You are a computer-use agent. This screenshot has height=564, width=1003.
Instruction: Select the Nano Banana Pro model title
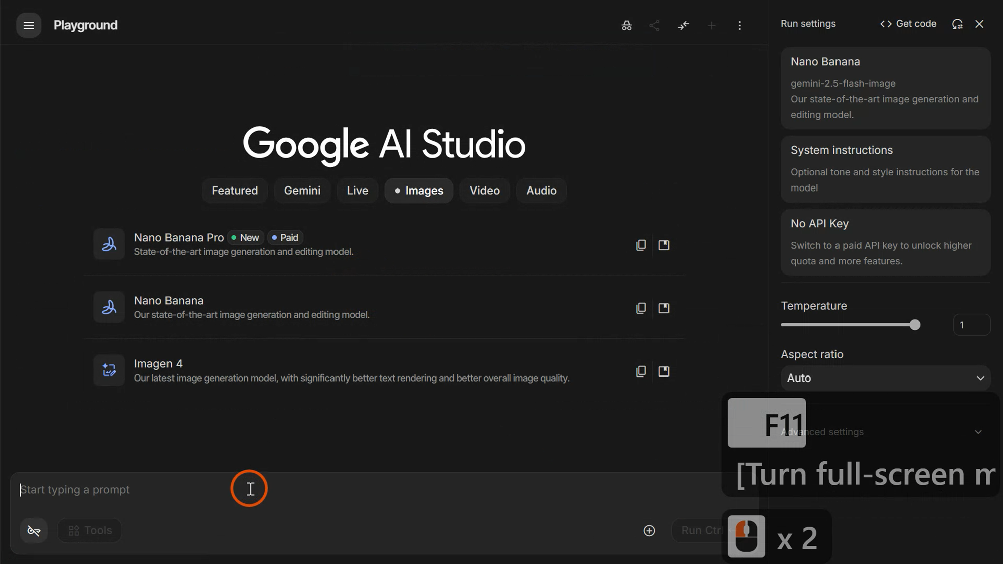179,237
